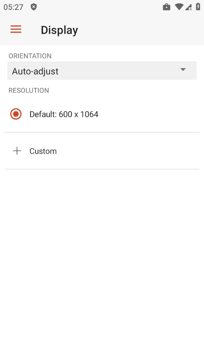This screenshot has height=362, width=204.
Task: Select the Default resolution radio button
Action: point(16,114)
